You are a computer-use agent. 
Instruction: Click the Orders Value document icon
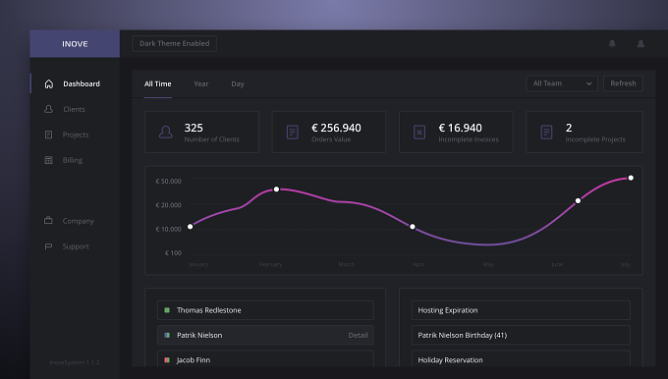point(293,132)
